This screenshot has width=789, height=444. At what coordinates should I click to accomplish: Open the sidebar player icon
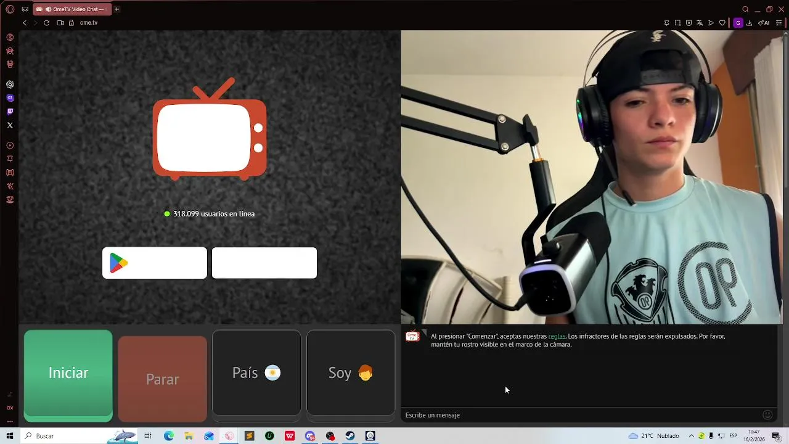click(x=10, y=146)
